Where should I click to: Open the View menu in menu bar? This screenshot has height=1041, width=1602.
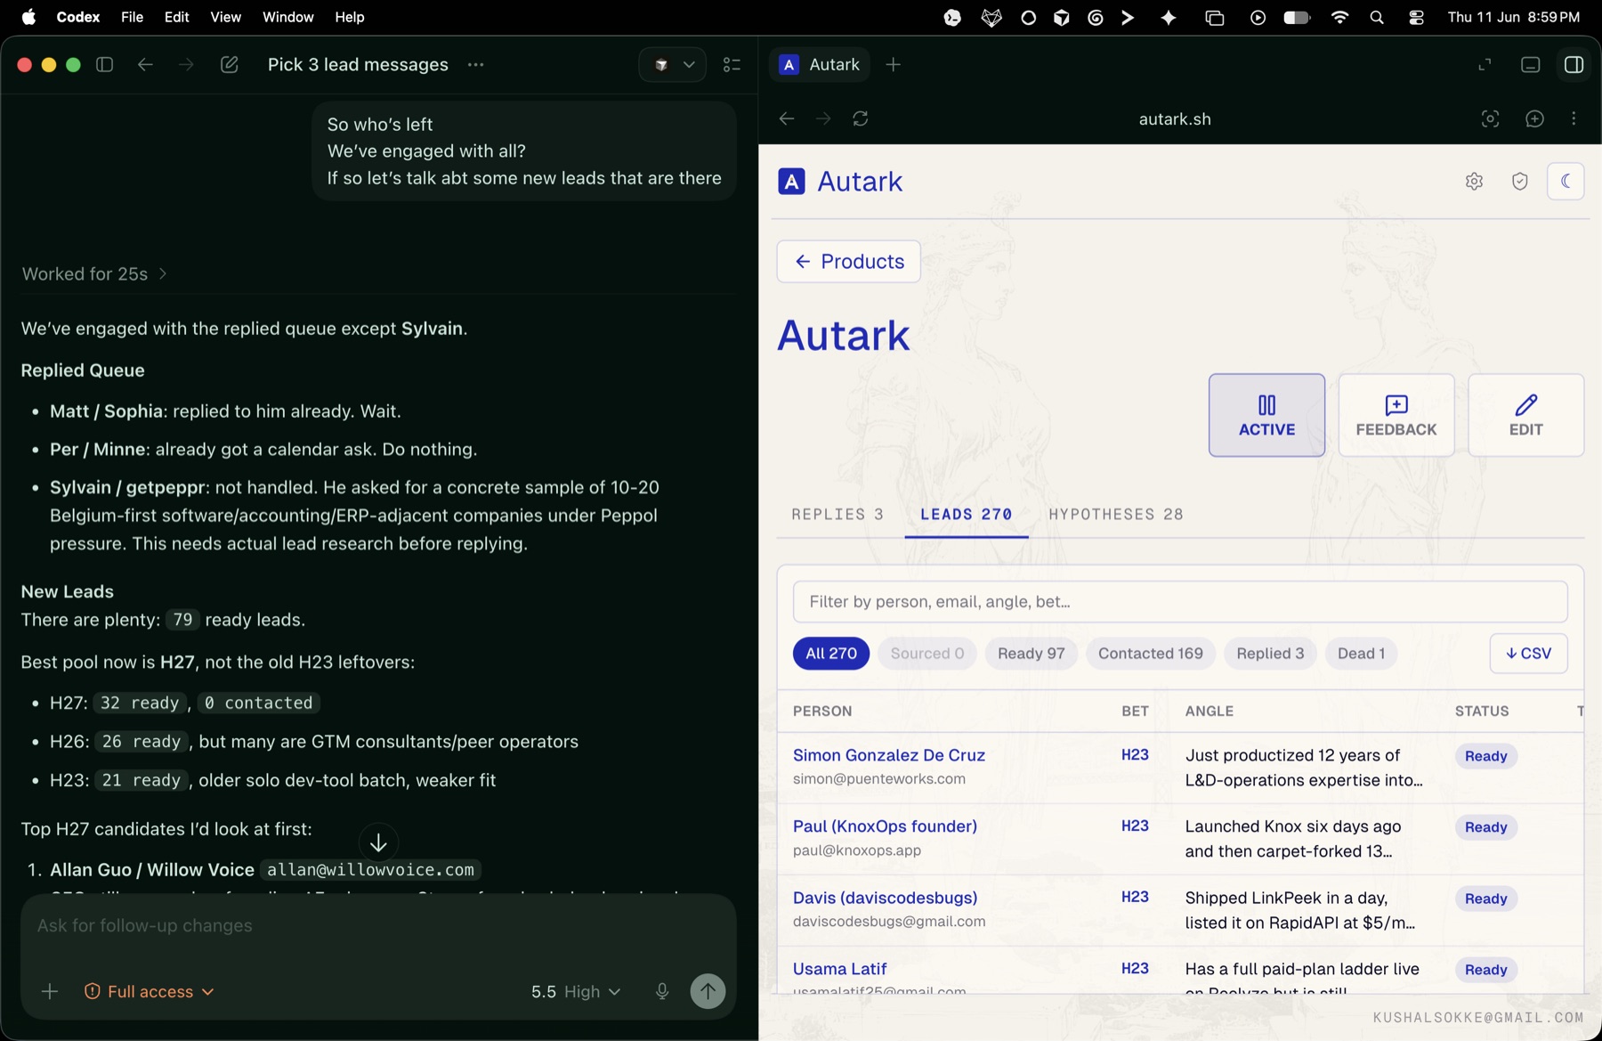point(225,17)
